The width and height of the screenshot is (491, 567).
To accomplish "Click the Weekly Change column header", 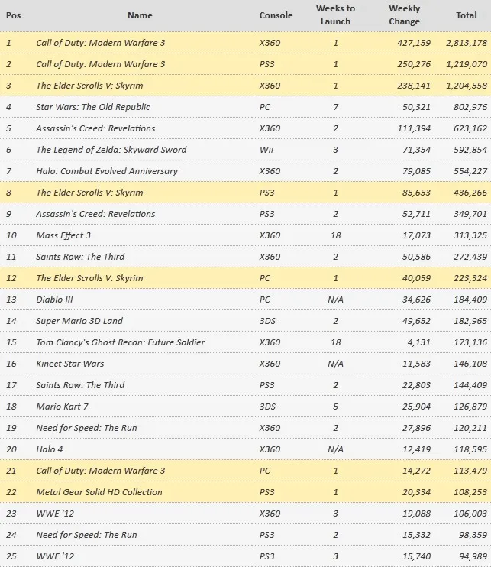I will tap(404, 15).
